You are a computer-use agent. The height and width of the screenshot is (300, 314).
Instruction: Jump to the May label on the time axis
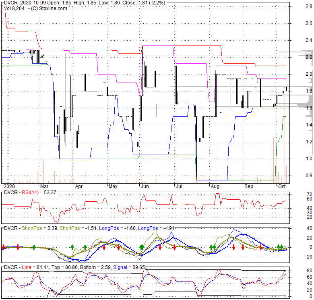(x=113, y=186)
